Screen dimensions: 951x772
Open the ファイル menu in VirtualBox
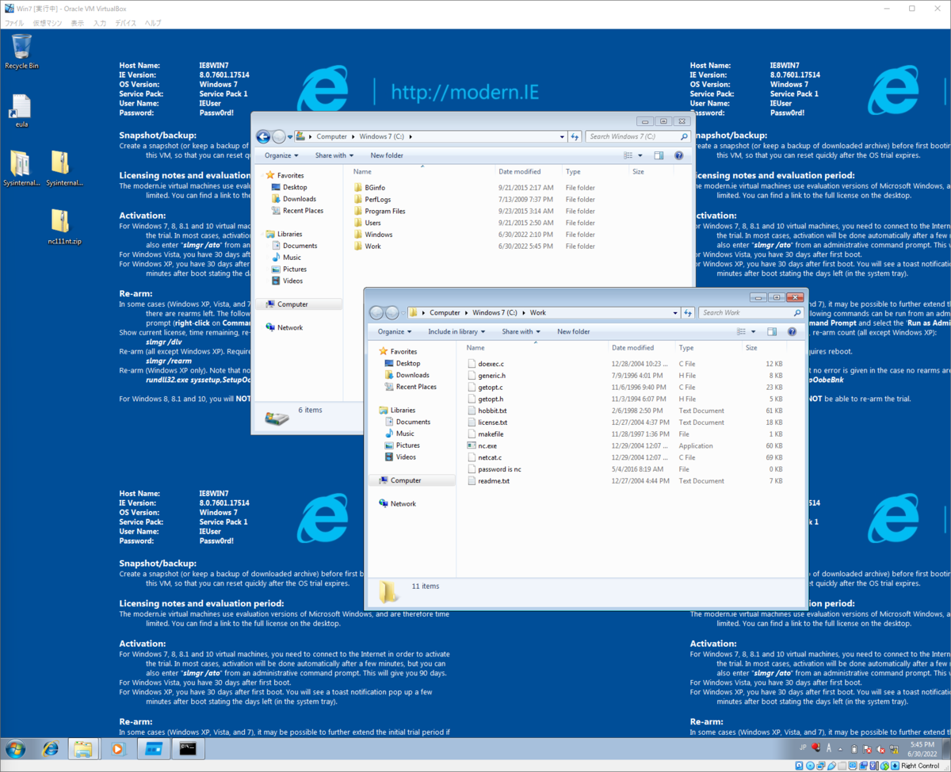tap(14, 24)
